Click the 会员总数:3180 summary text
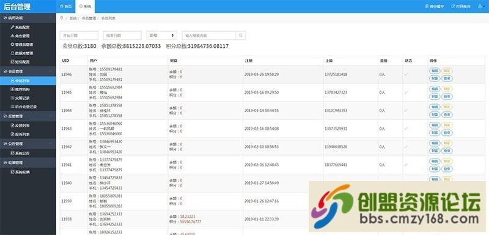 click(79, 47)
